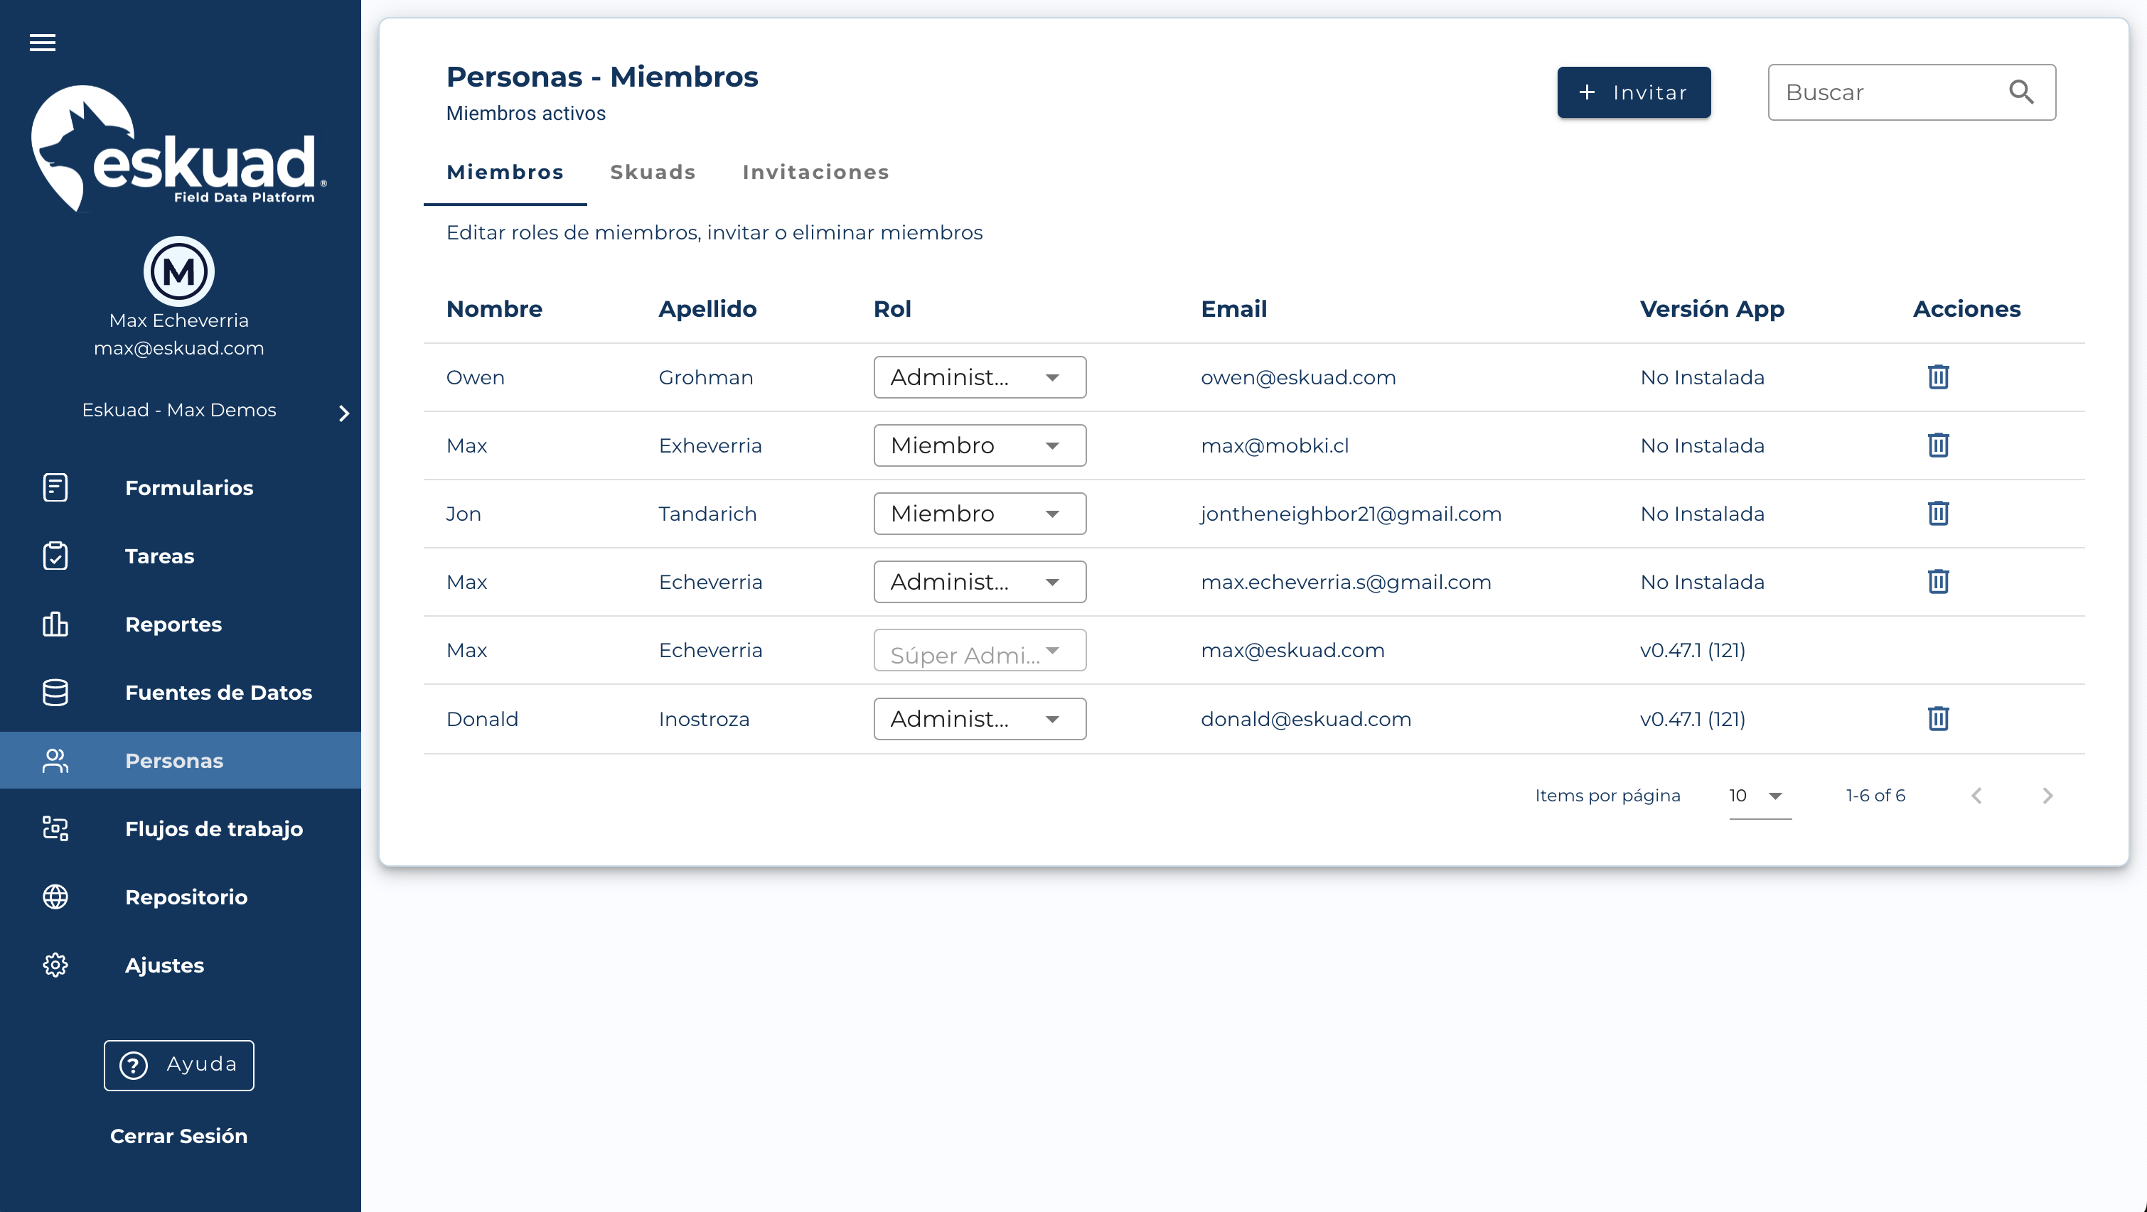Click Cerrar Sesión to log out

[178, 1136]
